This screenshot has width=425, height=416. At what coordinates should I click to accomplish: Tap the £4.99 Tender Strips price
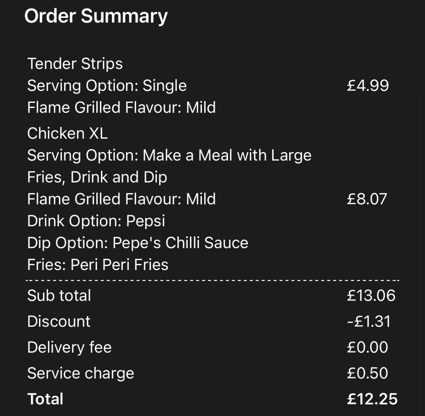368,86
